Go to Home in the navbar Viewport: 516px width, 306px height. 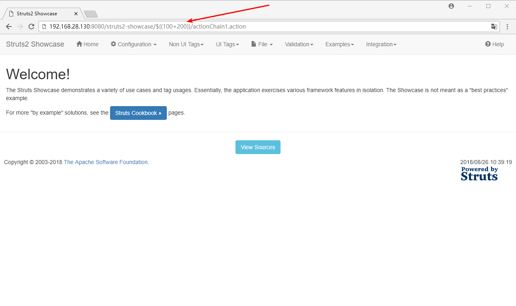pyautogui.click(x=87, y=44)
